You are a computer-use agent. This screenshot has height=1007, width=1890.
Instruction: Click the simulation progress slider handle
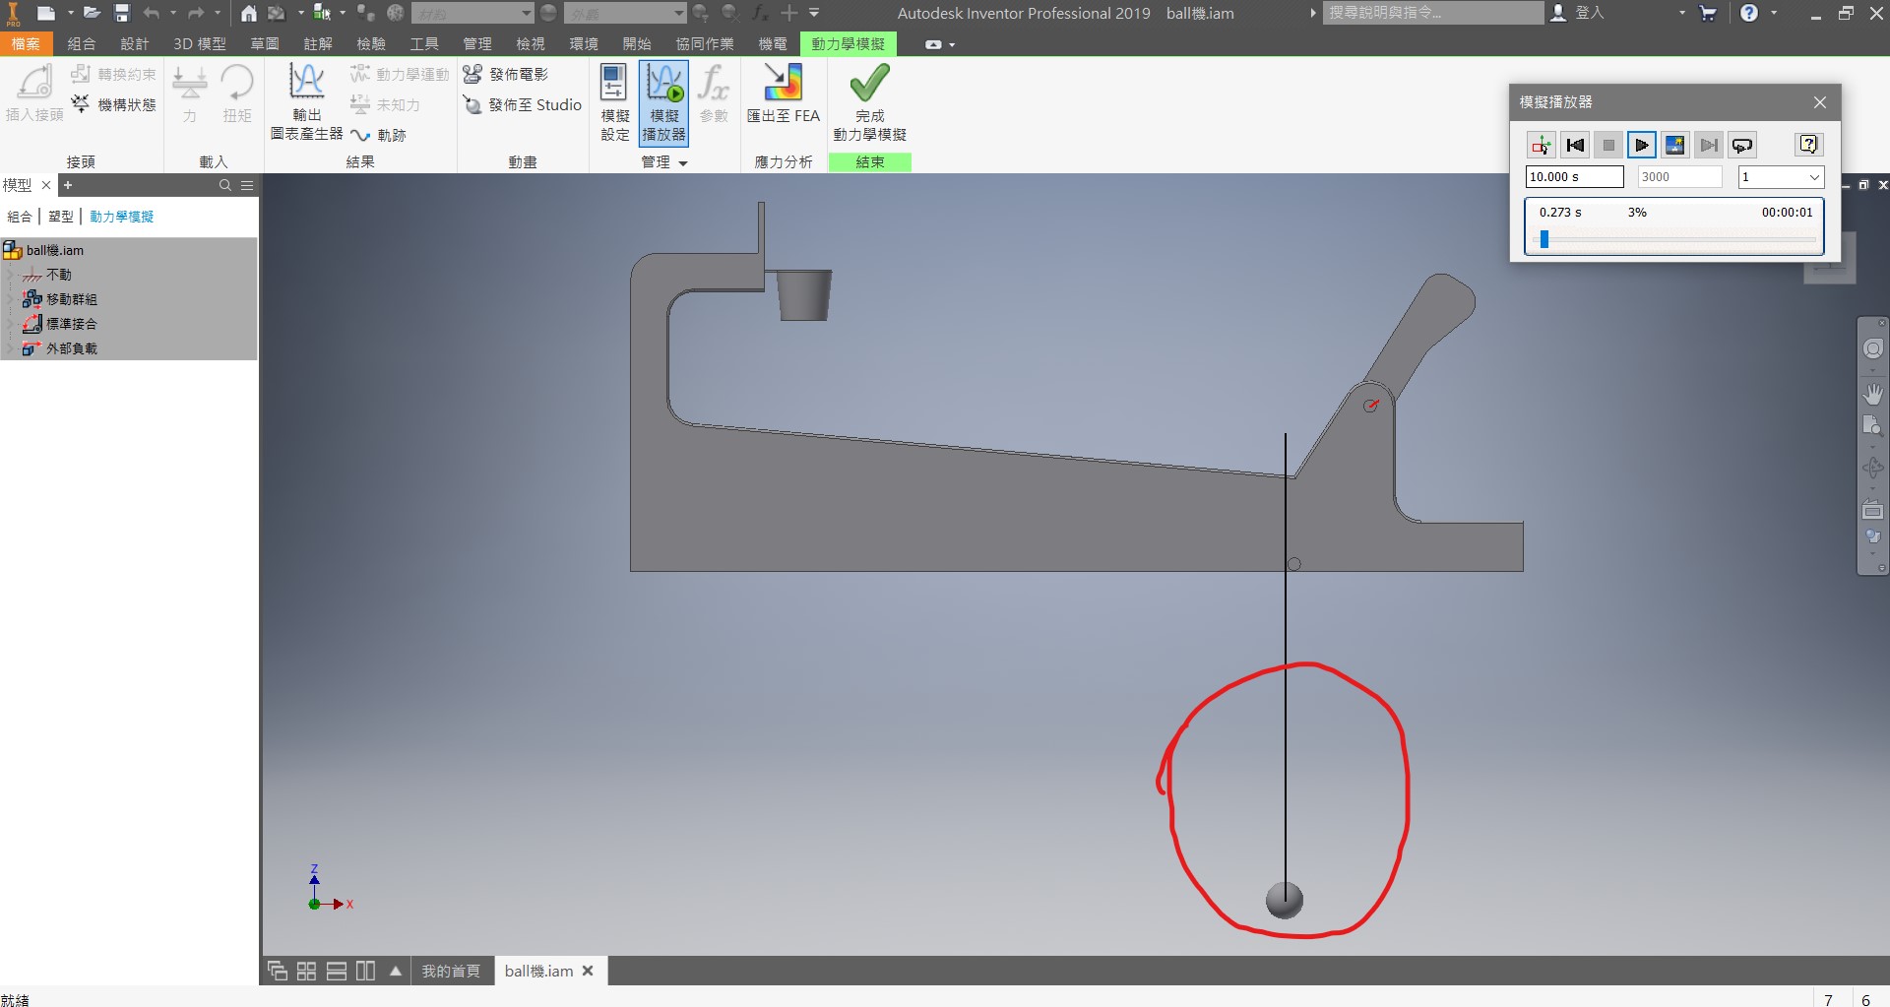pos(1544,239)
